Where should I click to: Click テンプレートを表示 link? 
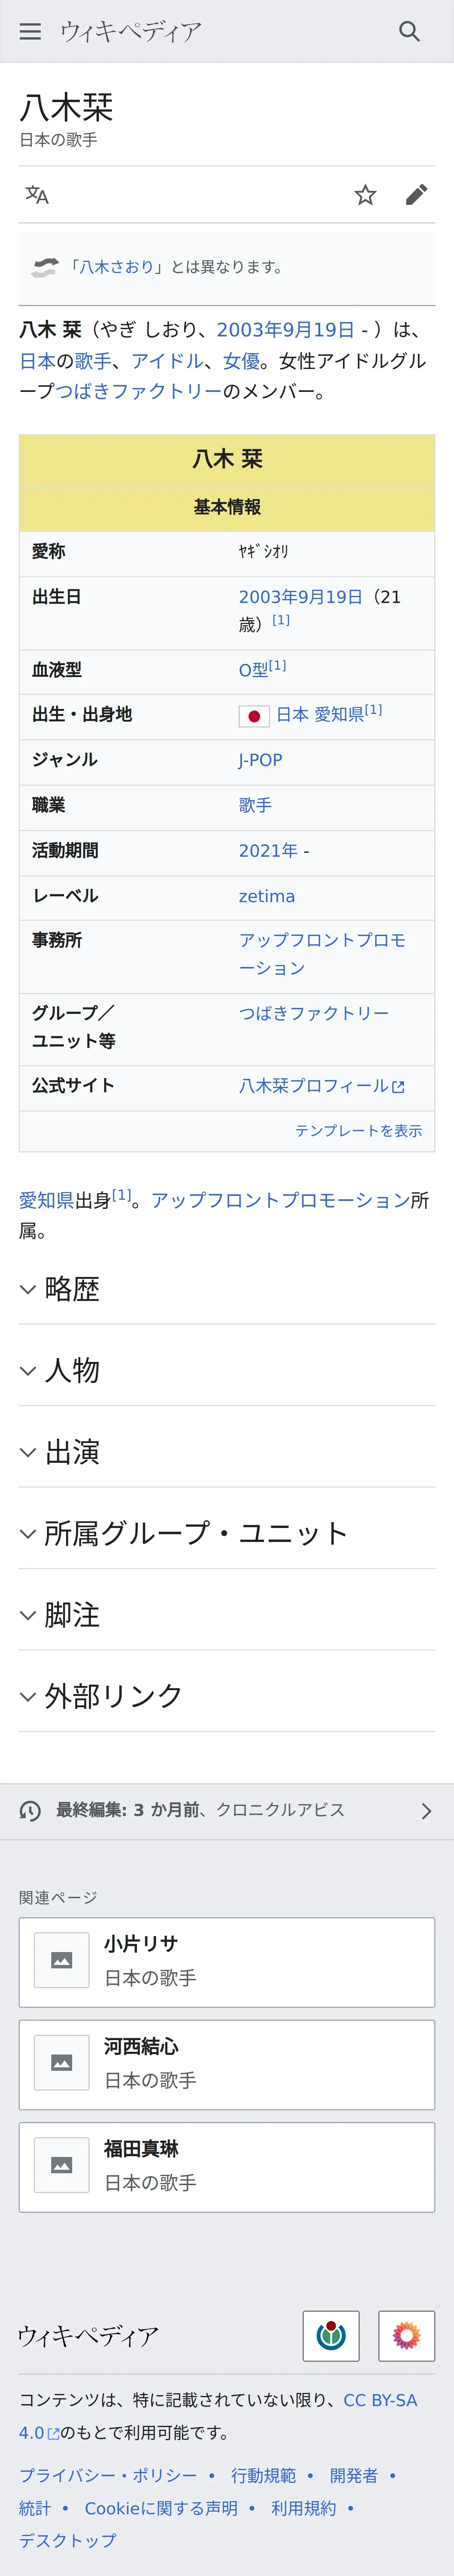coord(358,1130)
